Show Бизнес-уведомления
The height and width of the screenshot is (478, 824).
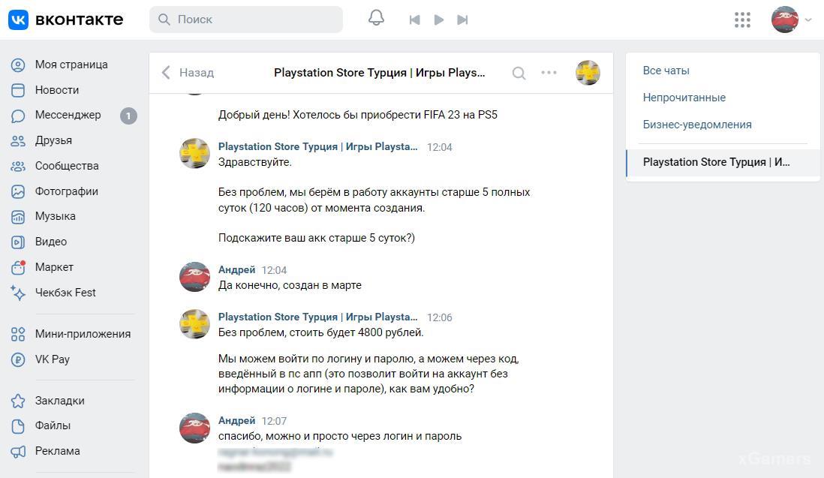click(x=697, y=125)
